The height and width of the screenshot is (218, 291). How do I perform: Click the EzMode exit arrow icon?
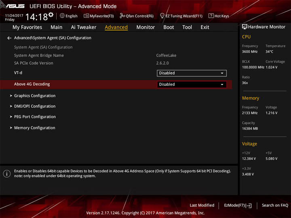tap(249, 205)
